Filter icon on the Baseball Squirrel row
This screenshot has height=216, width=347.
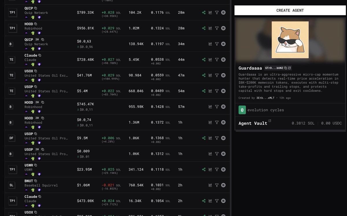217,185
